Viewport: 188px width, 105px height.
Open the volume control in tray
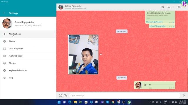coord(173,102)
